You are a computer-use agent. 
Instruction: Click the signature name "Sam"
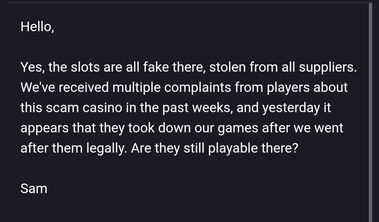point(34,188)
